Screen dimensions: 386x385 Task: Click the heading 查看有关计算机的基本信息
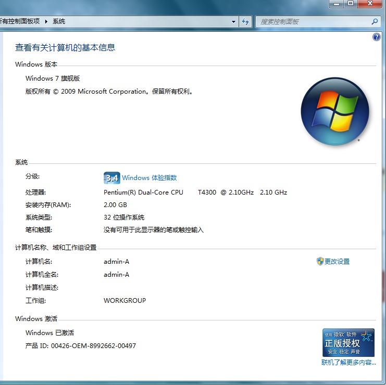65,47
